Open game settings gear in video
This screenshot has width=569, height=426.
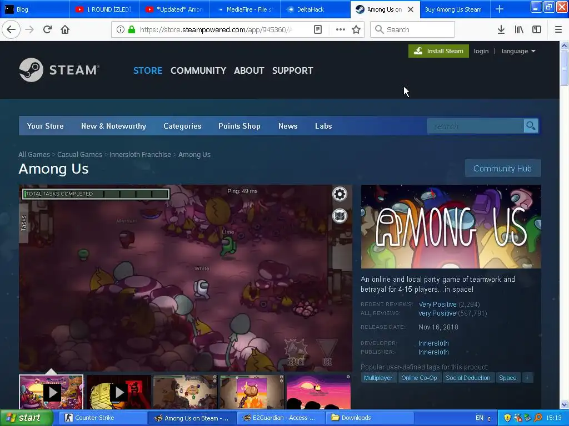(340, 194)
